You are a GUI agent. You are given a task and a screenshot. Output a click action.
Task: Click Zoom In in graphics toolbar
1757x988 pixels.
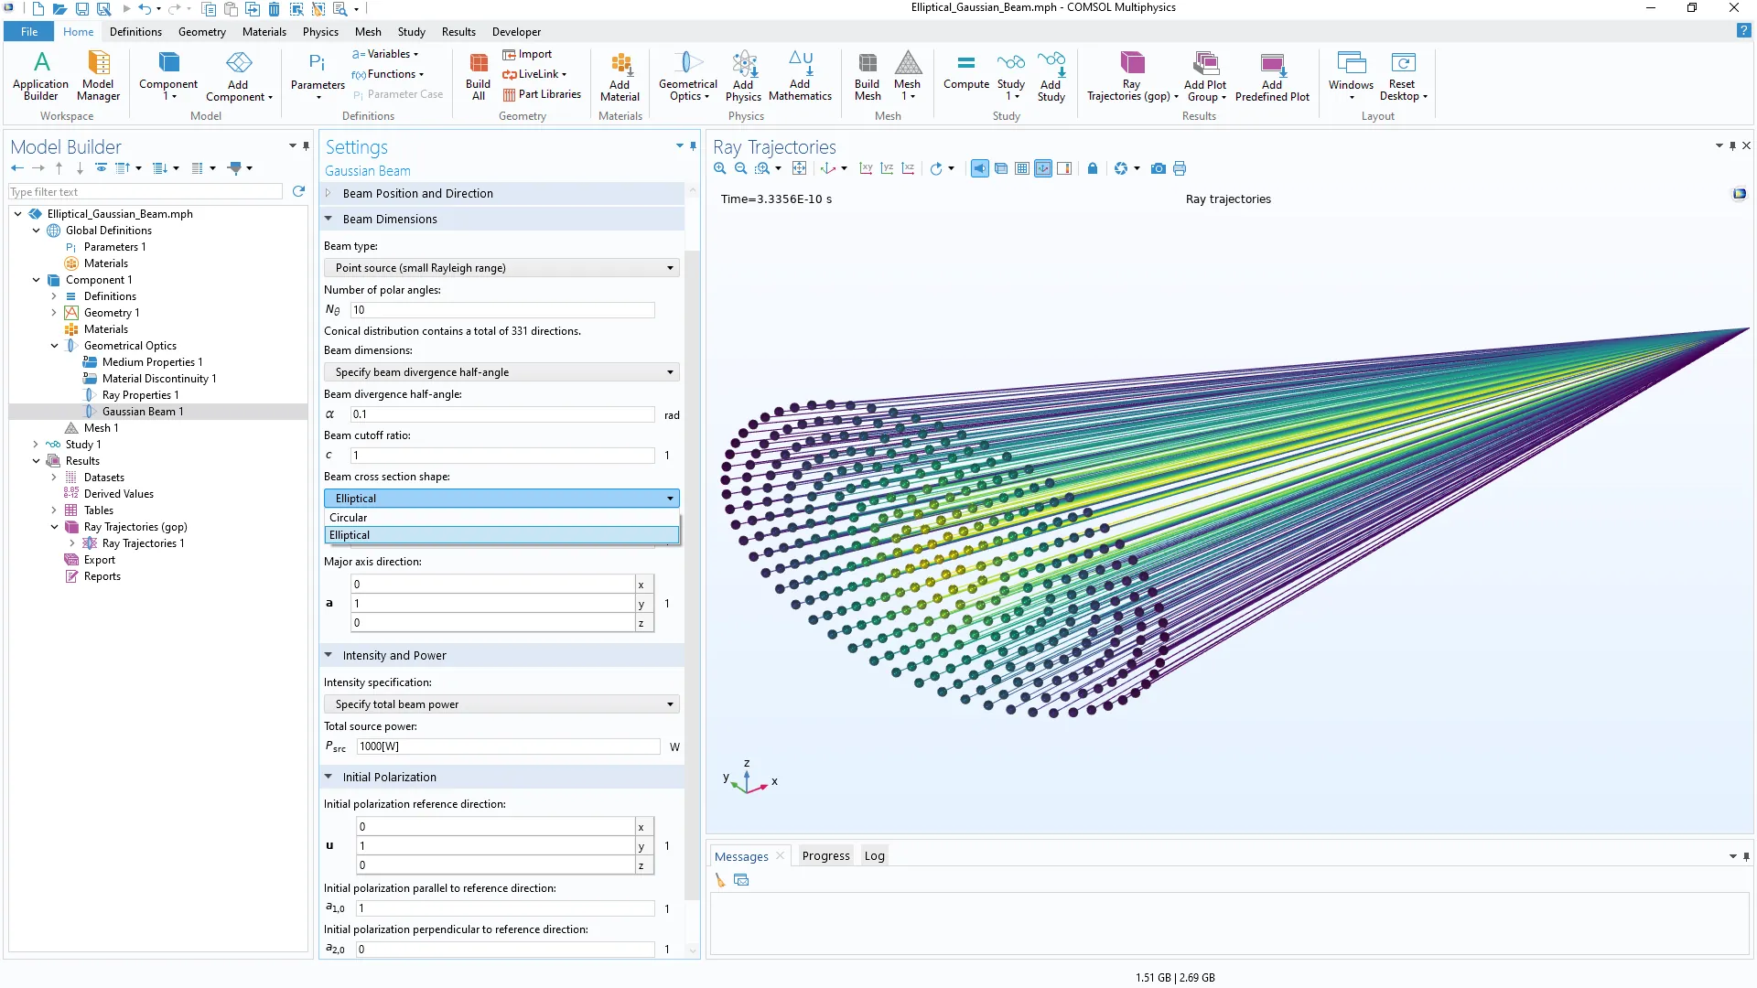click(x=720, y=168)
